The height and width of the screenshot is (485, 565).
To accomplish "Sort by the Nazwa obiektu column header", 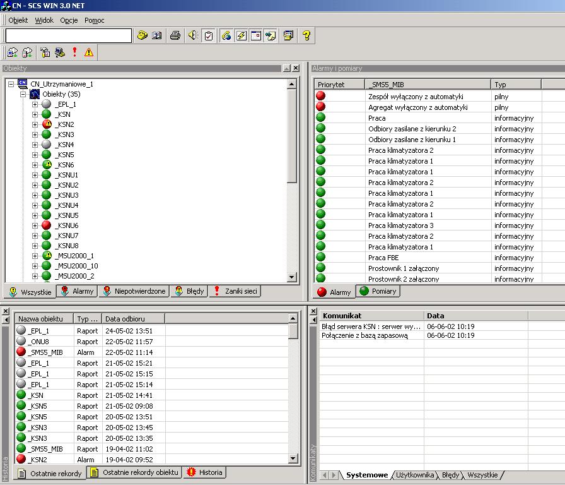I will pos(44,319).
